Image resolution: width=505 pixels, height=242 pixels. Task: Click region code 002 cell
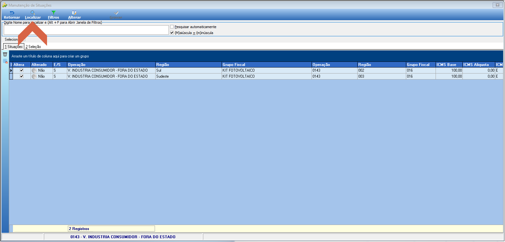click(382, 70)
